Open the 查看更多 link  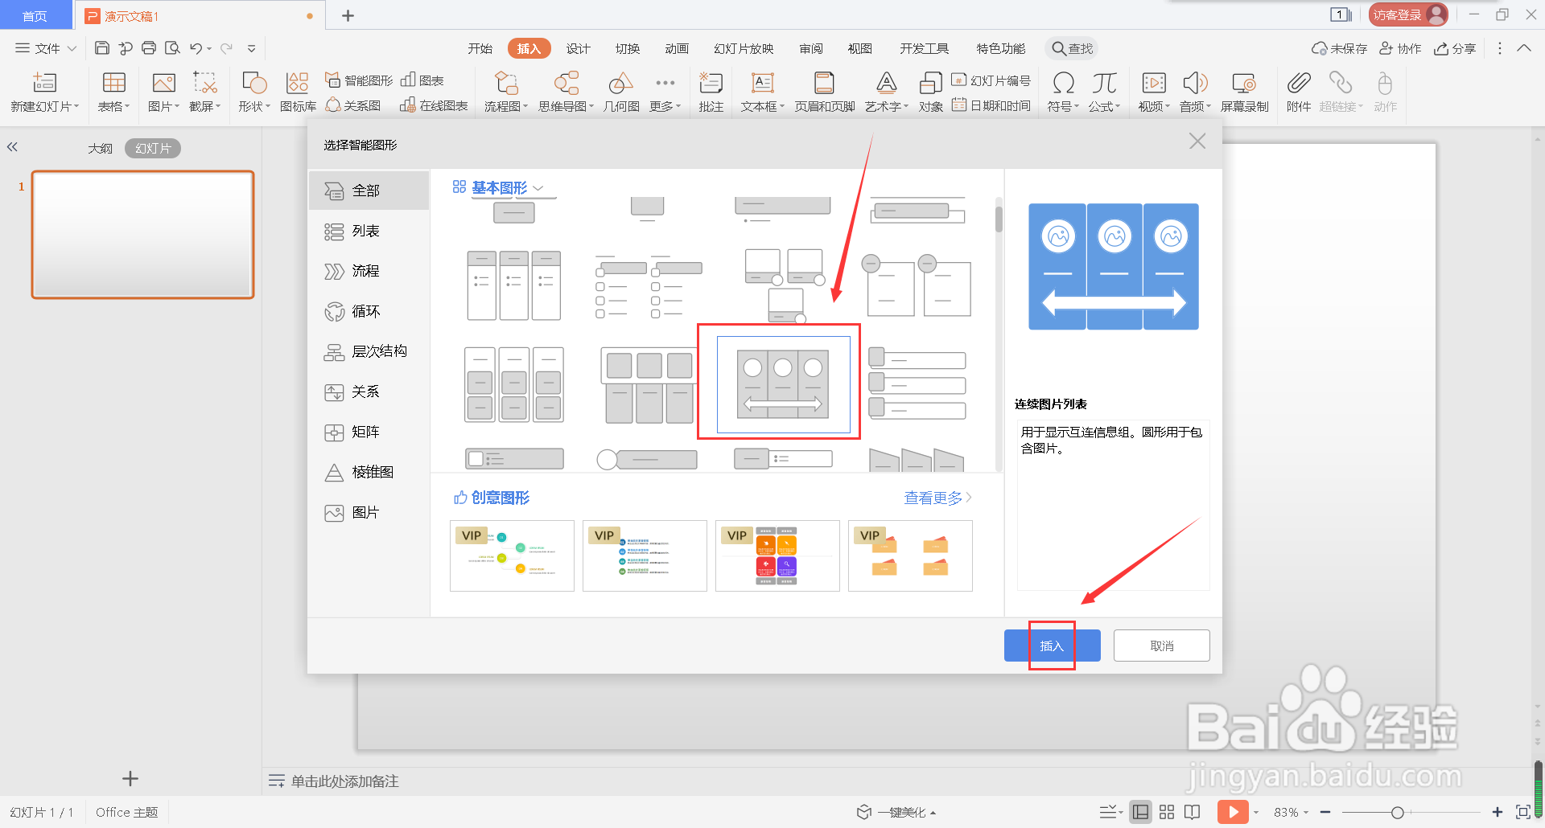coord(937,498)
